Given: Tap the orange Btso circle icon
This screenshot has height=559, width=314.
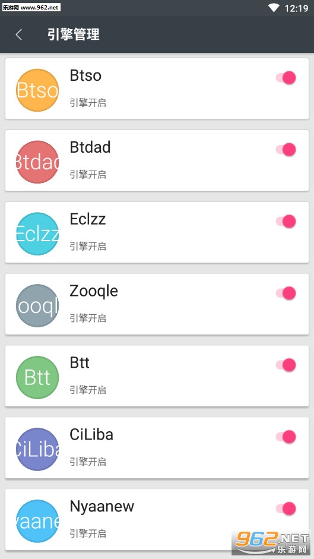Looking at the screenshot, I should (37, 90).
